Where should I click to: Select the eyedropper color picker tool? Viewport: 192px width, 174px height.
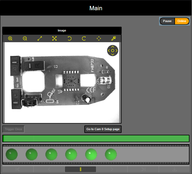113,38
